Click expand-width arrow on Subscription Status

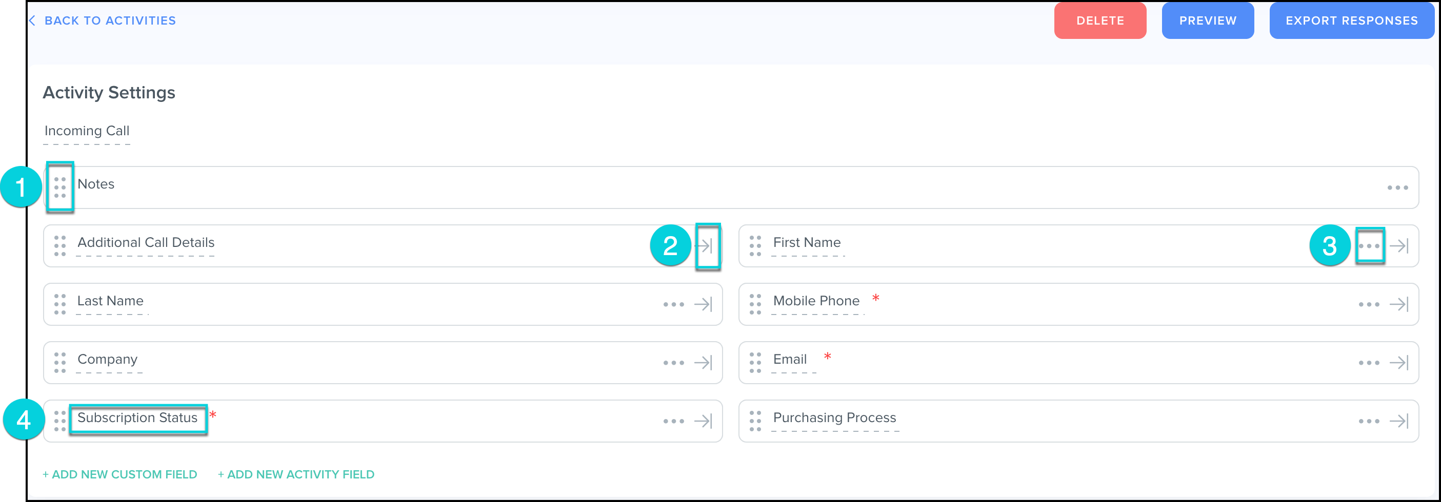coord(703,421)
